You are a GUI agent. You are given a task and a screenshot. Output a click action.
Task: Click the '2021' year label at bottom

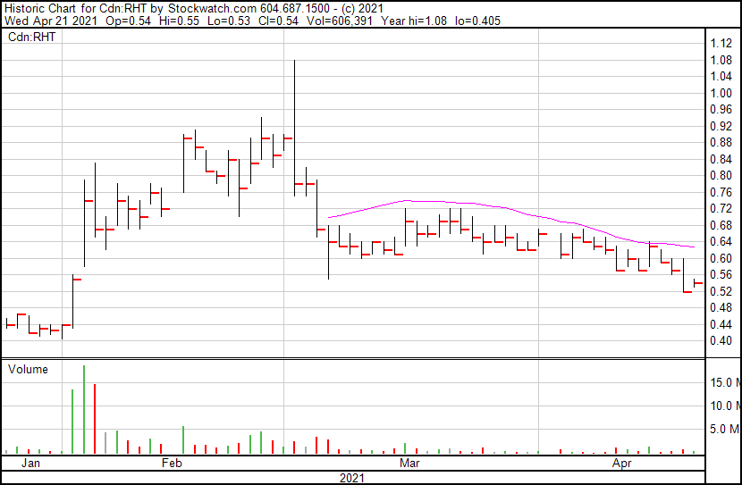click(x=352, y=479)
